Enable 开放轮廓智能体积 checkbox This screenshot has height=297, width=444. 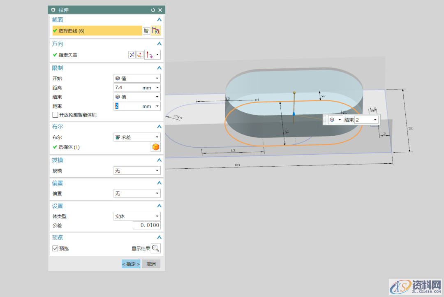tap(55, 115)
